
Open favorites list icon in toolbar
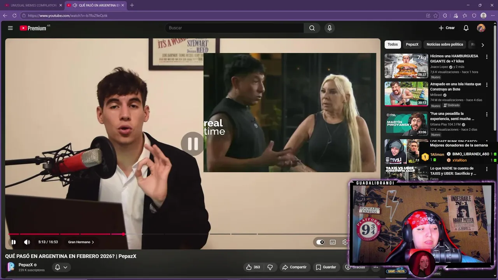pos(465,16)
